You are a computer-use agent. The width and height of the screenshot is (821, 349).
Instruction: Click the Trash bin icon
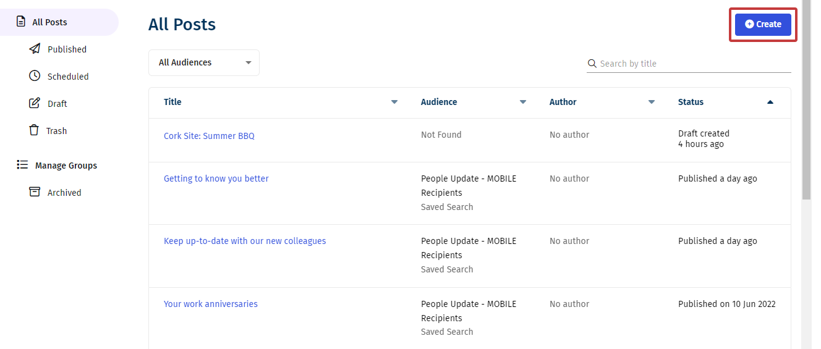coord(34,130)
